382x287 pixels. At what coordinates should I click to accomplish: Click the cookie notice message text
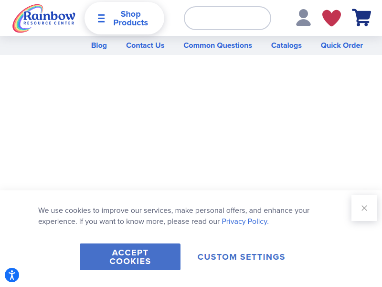pyautogui.click(x=174, y=216)
